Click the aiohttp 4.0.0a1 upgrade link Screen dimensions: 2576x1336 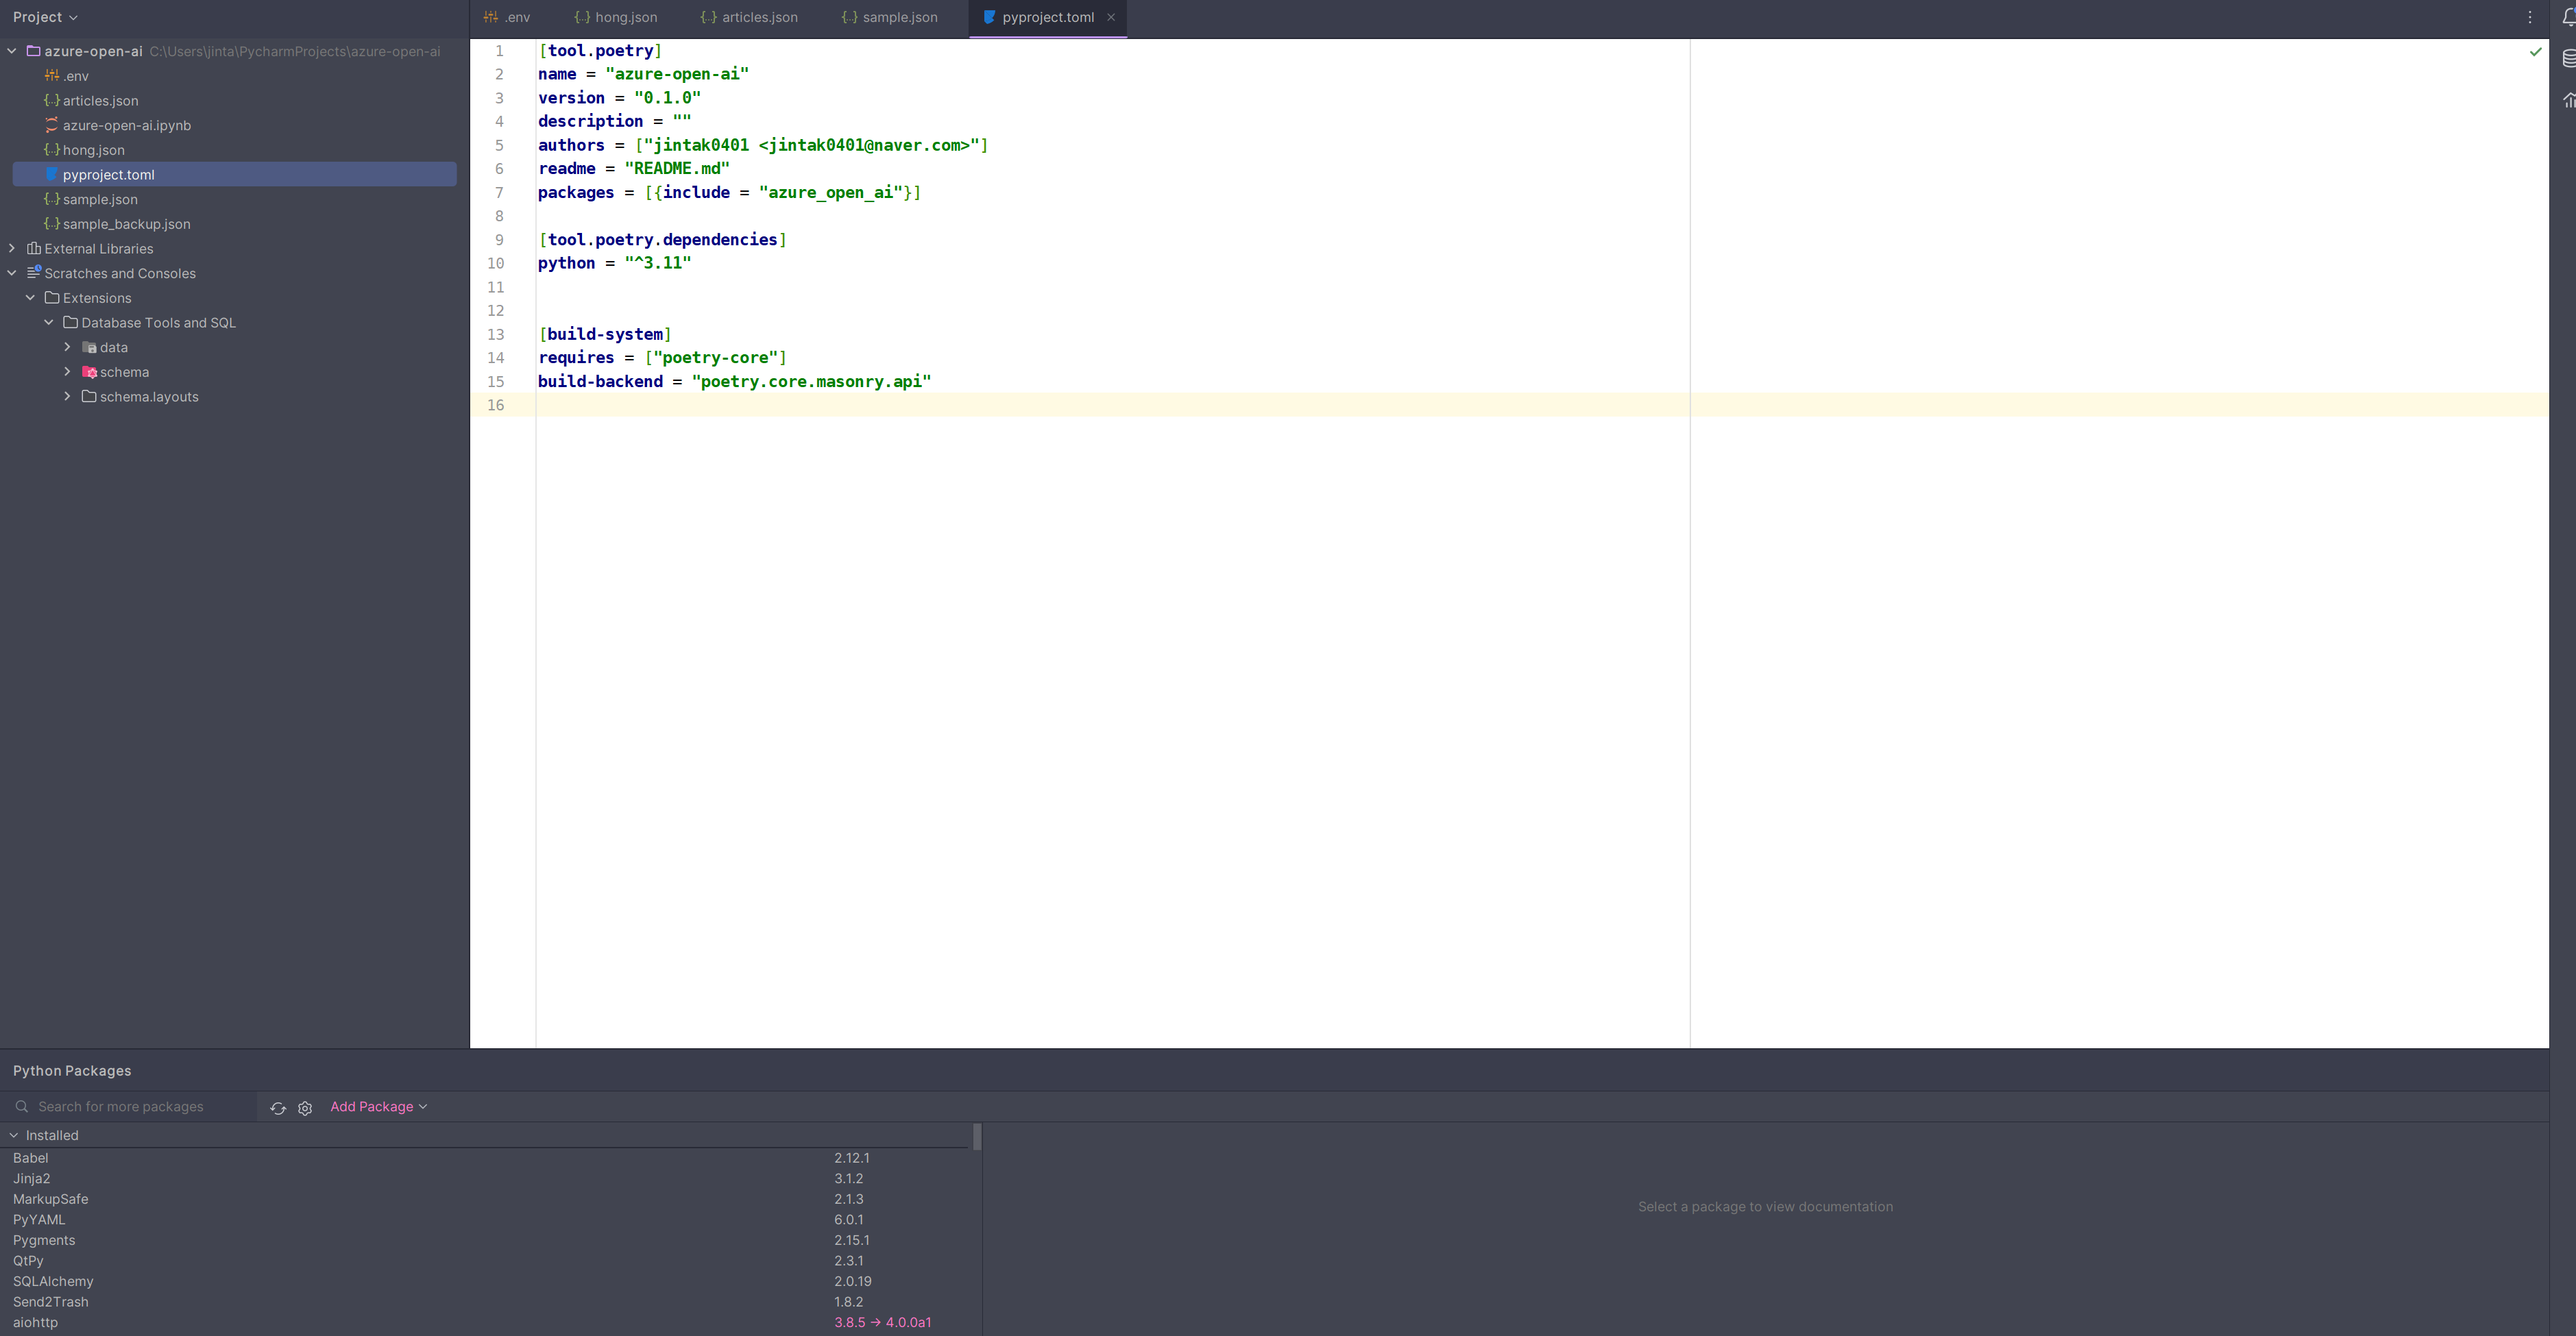pos(906,1321)
